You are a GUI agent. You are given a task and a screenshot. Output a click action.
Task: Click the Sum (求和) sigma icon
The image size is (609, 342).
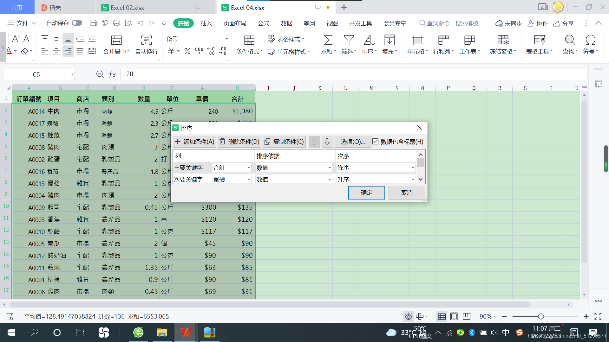click(x=328, y=40)
